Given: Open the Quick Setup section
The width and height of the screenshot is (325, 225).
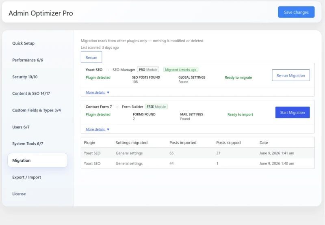Looking at the screenshot, I should pos(23,43).
